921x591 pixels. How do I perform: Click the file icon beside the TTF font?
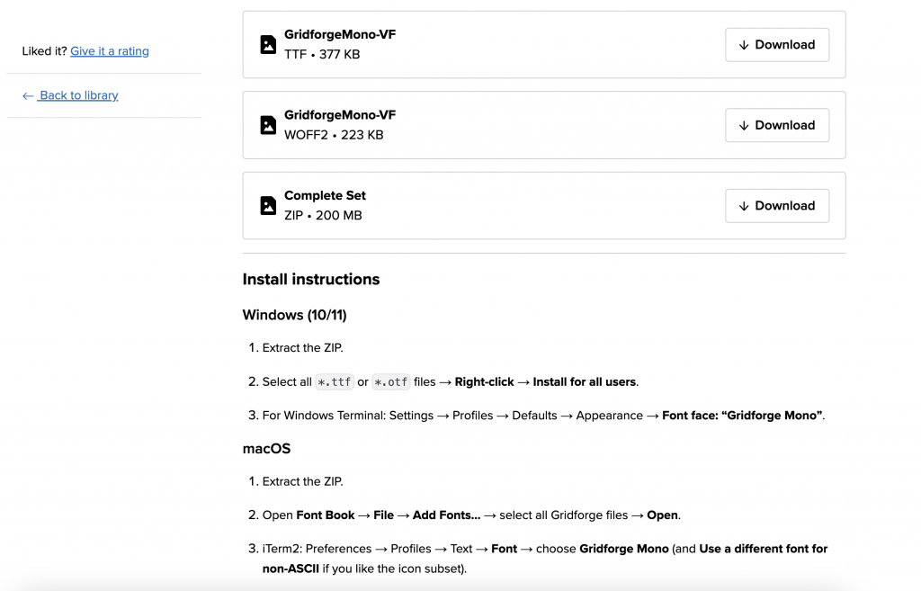click(x=268, y=45)
